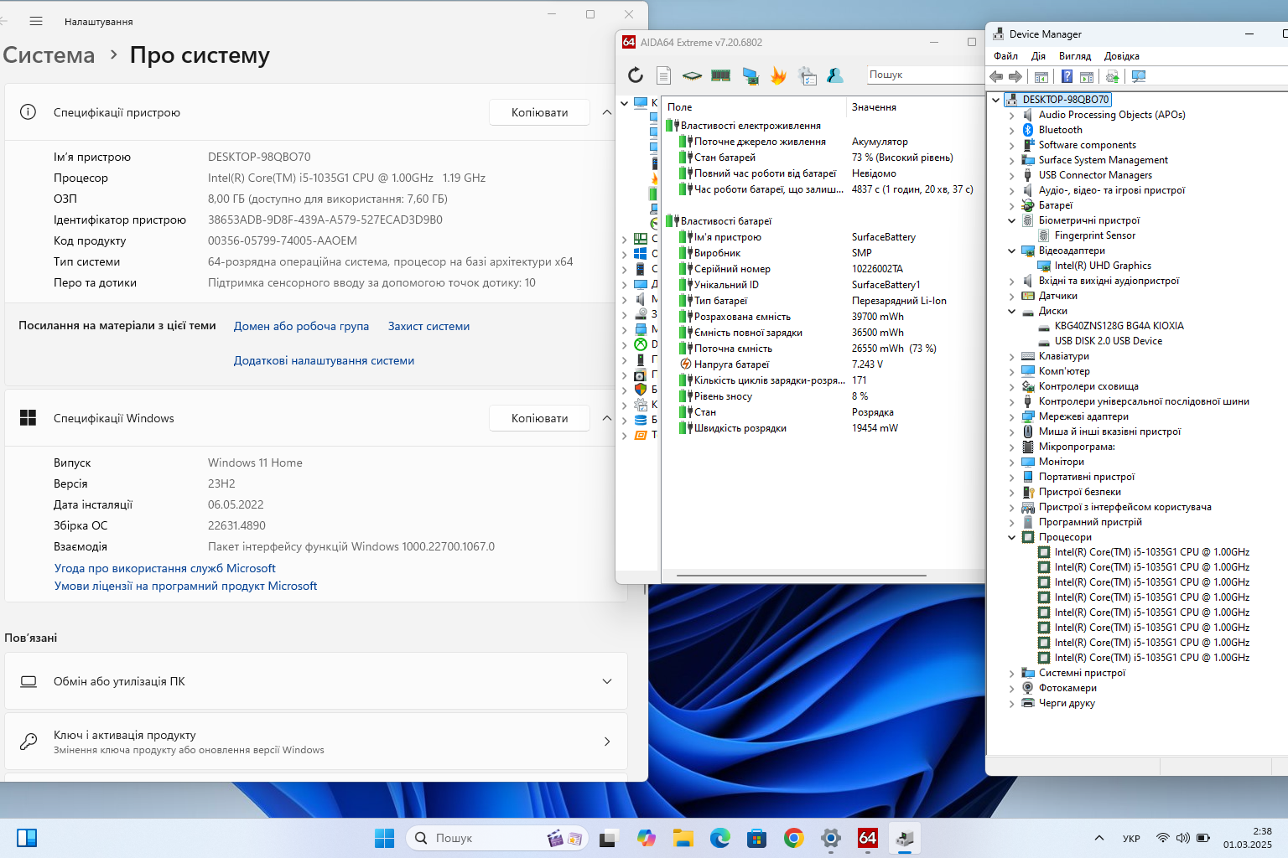1288x858 pixels.
Task: Click the blue question mark Help icon
Action: tap(1067, 76)
